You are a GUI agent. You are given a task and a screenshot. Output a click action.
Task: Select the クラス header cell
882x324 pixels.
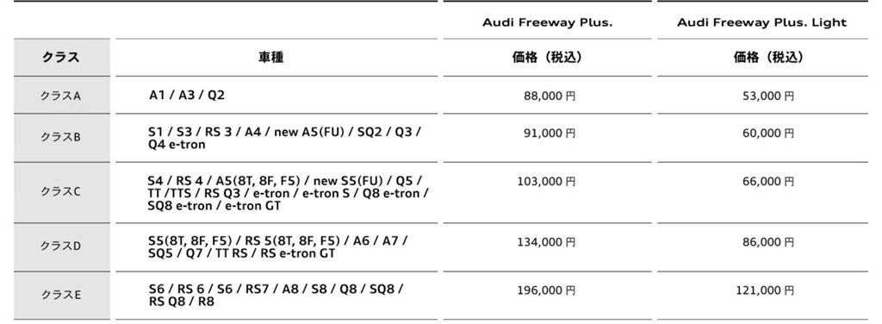[61, 58]
